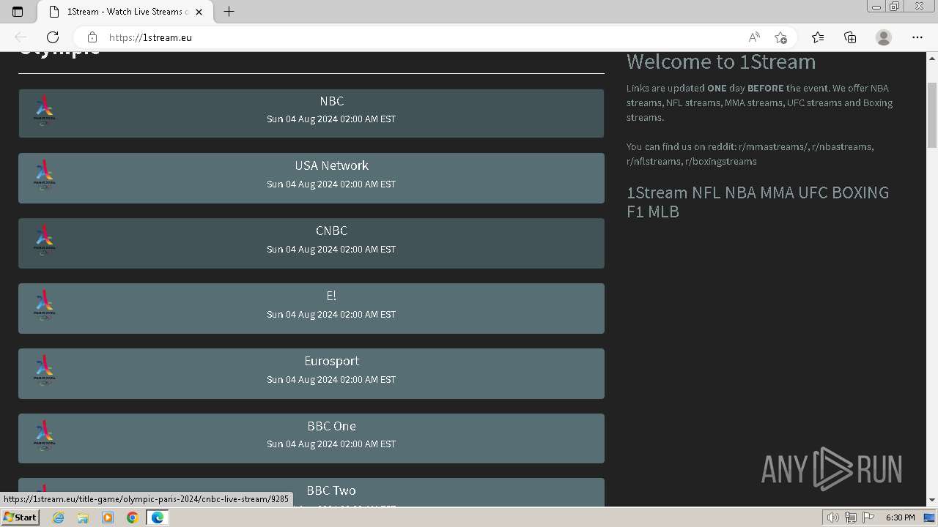Open the BBC One stream link

pos(311,438)
